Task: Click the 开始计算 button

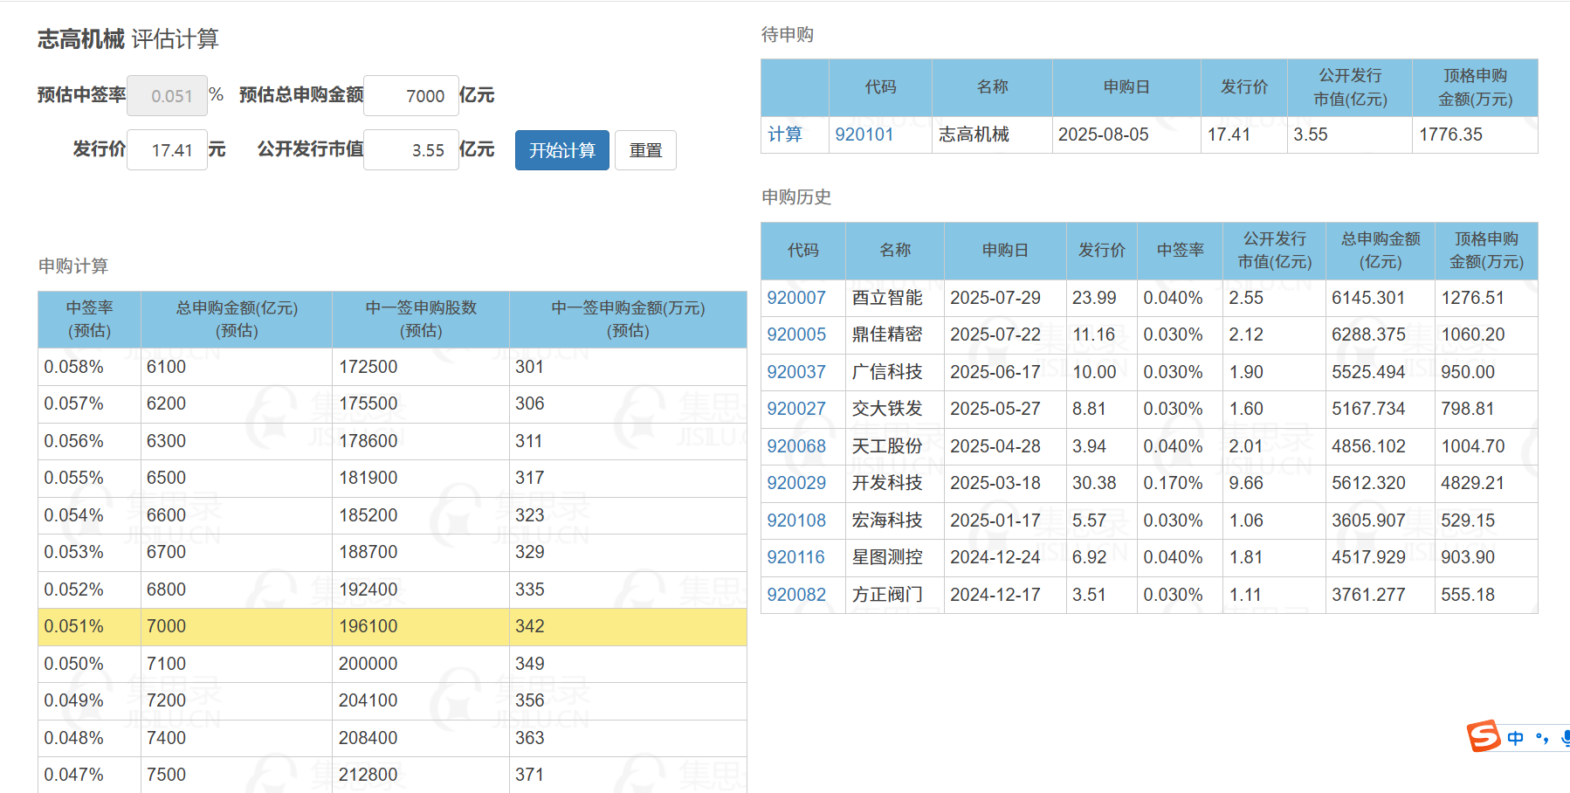Action: tap(561, 150)
